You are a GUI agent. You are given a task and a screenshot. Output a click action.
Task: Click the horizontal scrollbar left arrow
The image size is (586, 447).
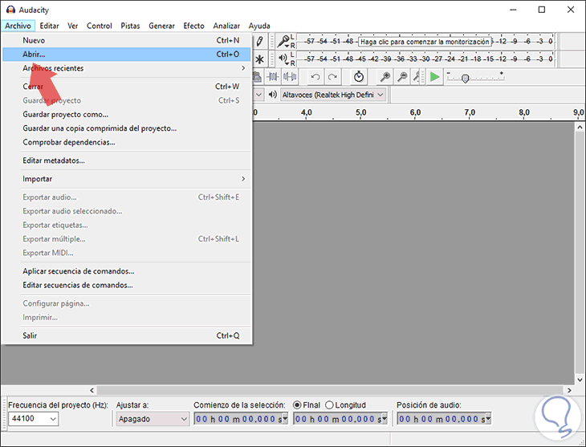pyautogui.click(x=92, y=390)
